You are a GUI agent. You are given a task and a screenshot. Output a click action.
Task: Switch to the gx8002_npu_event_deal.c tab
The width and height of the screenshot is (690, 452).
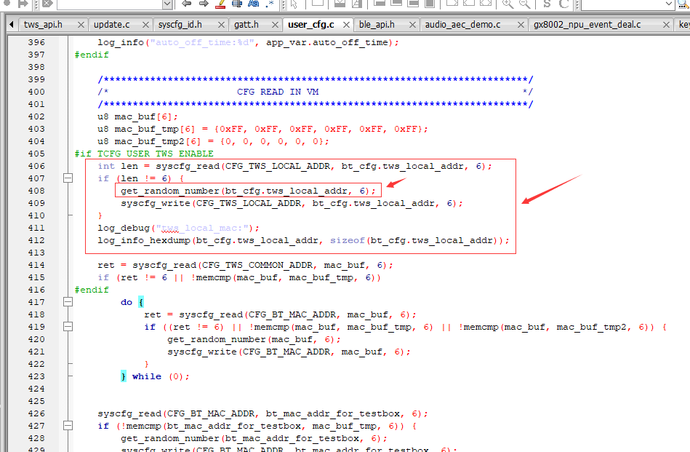click(x=587, y=25)
